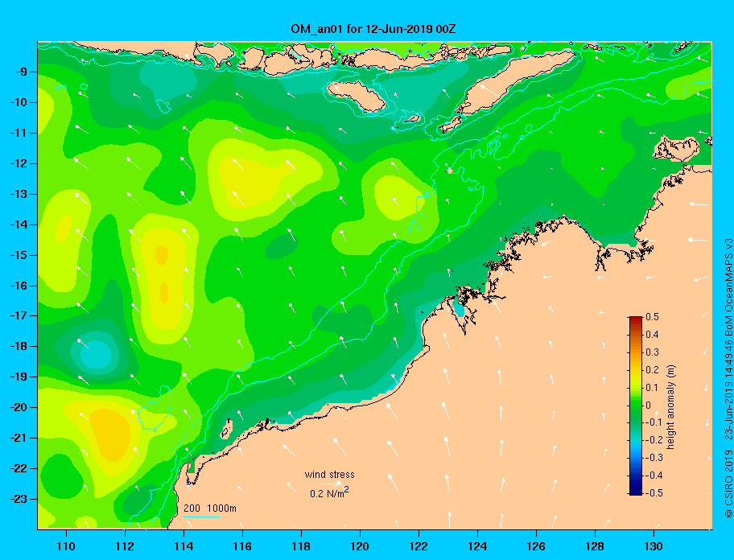The width and height of the screenshot is (734, 560).
Task: Click latitude label -23 on the y-axis
Action: pyautogui.click(x=20, y=499)
